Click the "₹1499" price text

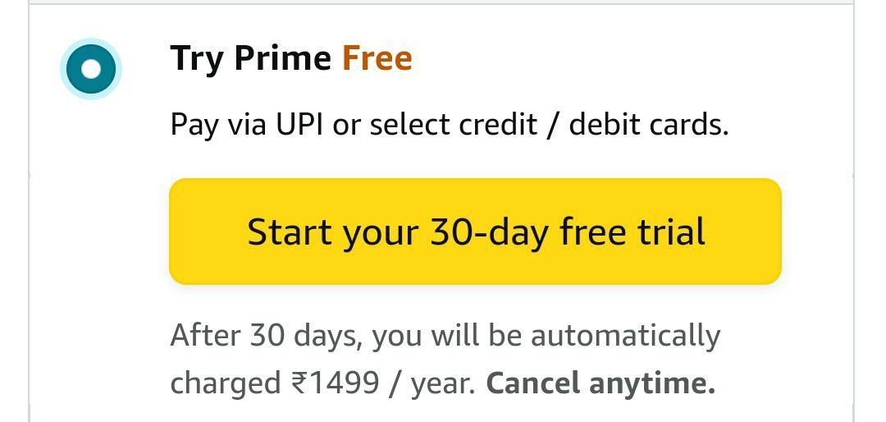pyautogui.click(x=335, y=383)
